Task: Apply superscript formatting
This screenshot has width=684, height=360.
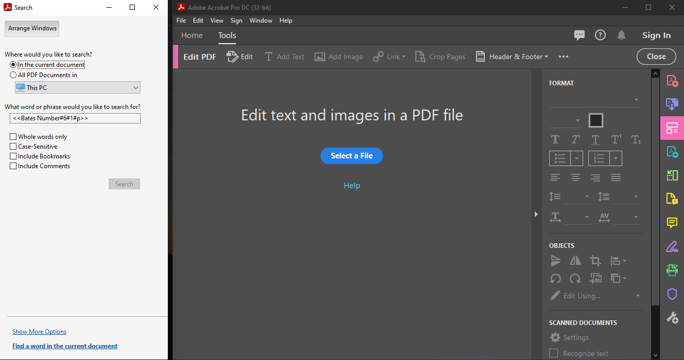Action: (x=616, y=139)
